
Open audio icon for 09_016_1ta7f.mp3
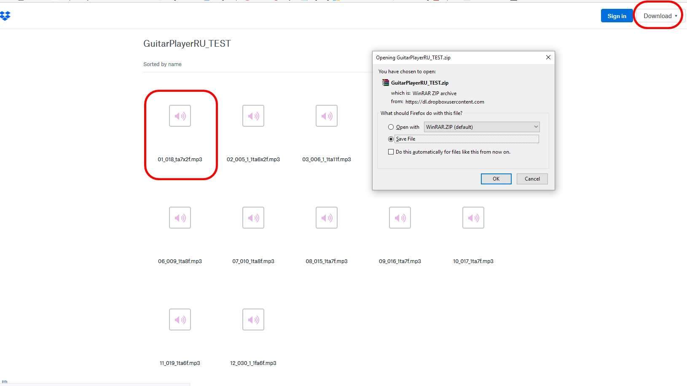(x=400, y=218)
